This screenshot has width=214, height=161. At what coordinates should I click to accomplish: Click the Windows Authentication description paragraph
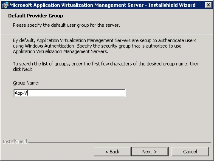coord(104,46)
